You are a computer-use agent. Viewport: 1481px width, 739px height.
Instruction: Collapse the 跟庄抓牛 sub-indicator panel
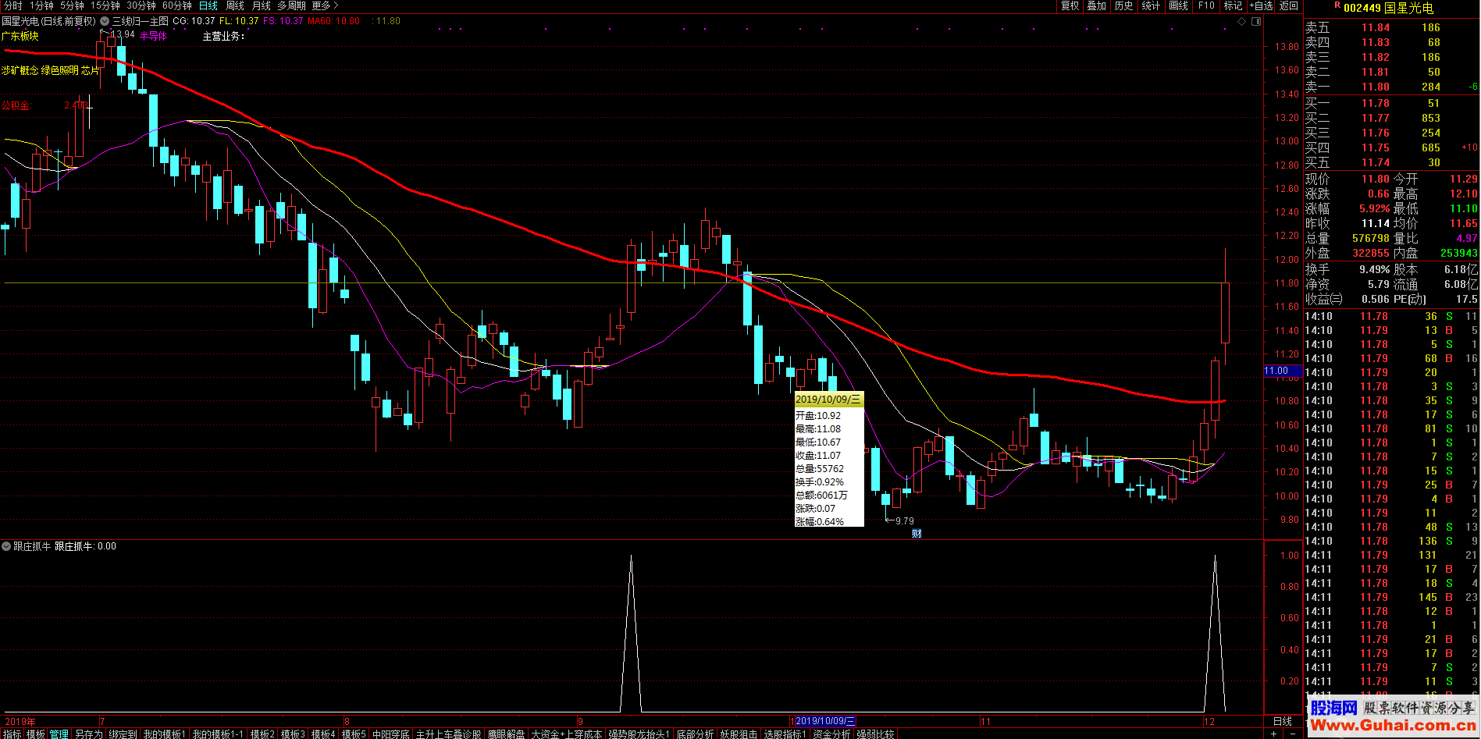pos(6,546)
